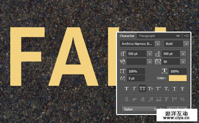Click the stylistic alternates aa icon
This screenshot has width=199, height=123.
159,99
